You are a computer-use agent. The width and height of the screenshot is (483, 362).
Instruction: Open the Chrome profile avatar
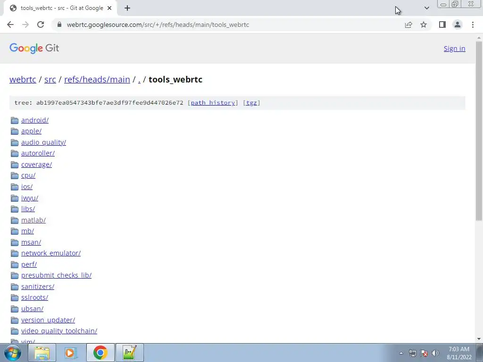point(458,25)
